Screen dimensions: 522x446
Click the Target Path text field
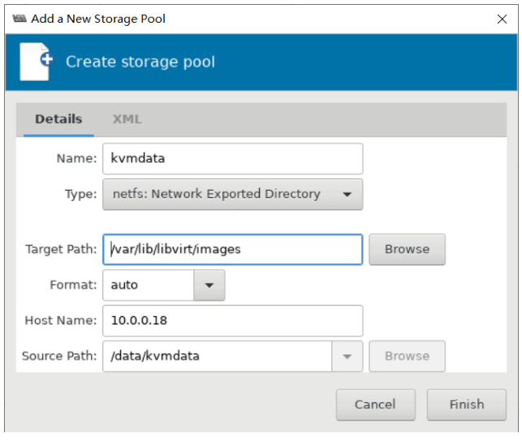[x=232, y=250]
